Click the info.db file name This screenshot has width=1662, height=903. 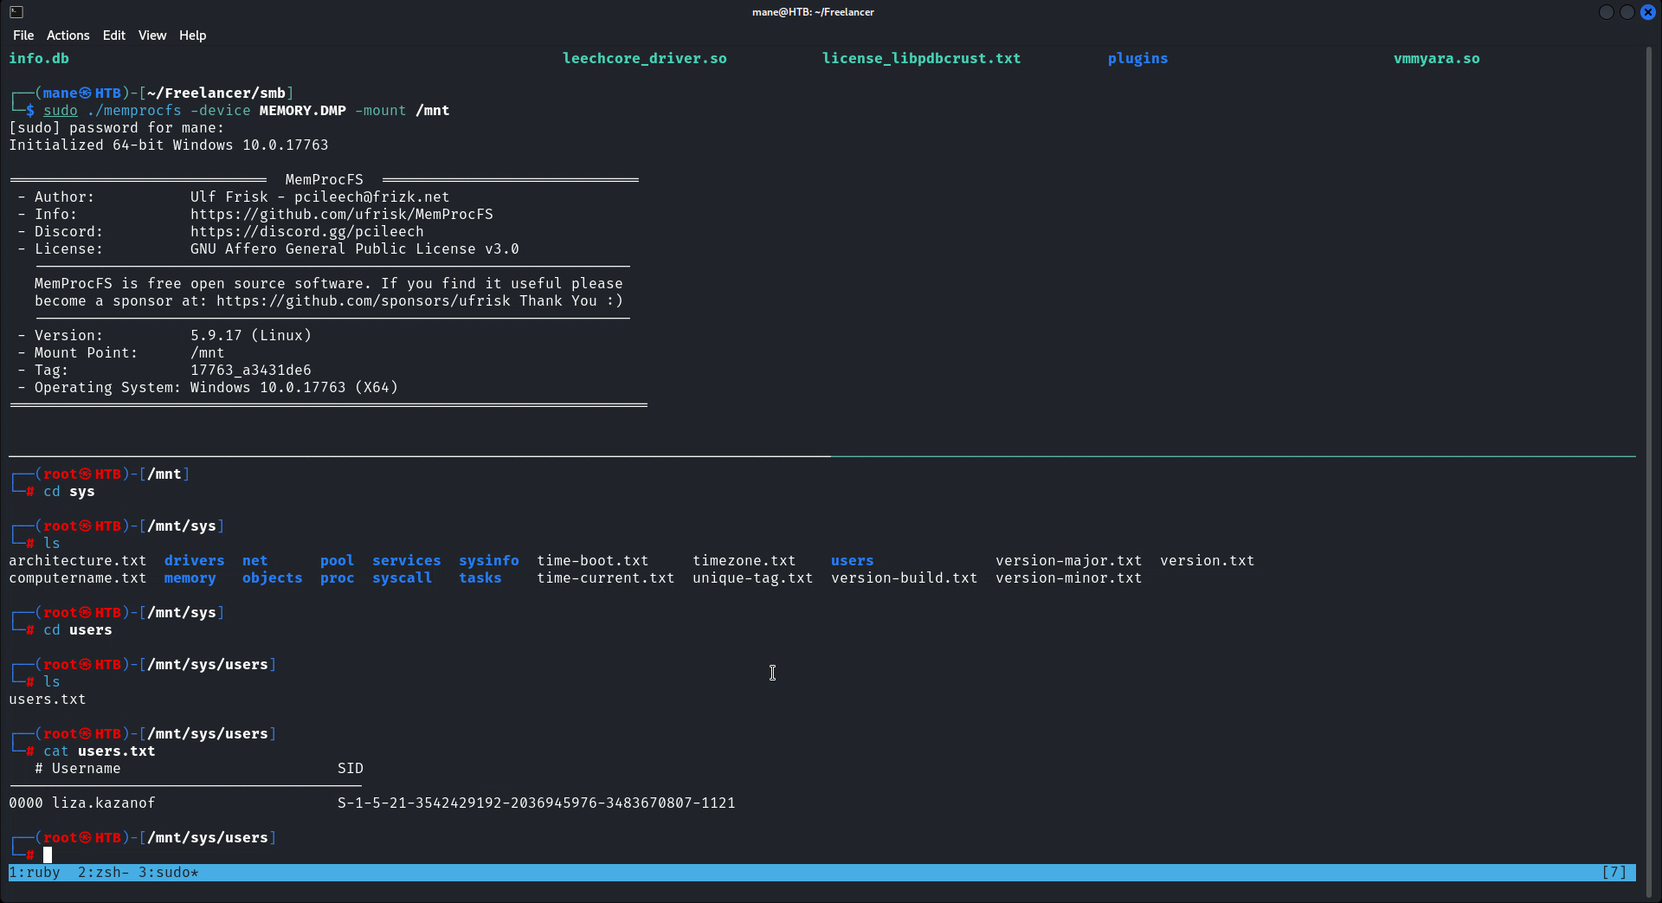(39, 59)
